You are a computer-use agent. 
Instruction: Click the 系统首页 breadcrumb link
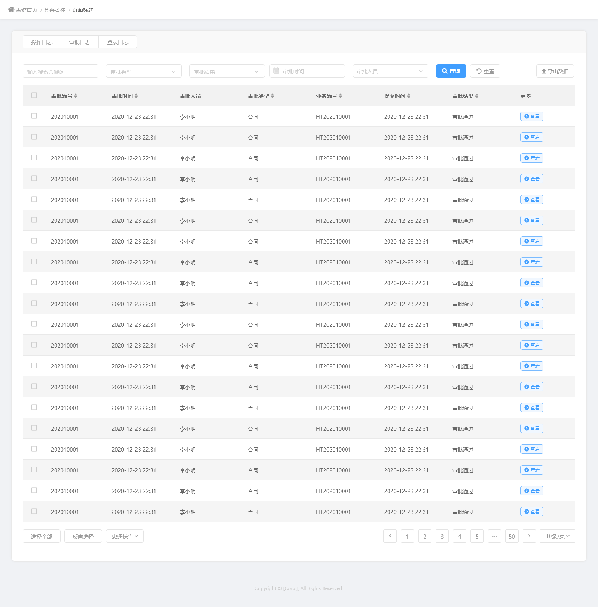click(x=26, y=10)
